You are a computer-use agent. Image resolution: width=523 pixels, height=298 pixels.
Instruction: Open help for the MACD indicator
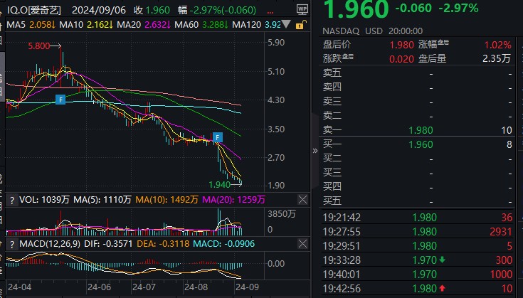pos(12,245)
